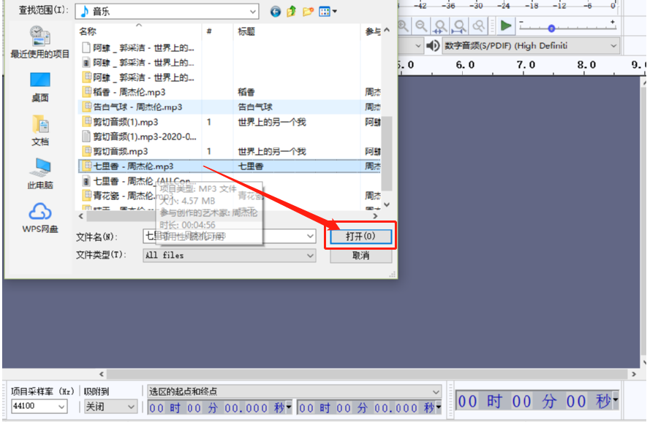
Task: Open the 选区的起点和终点 dropdown
Action: pos(436,391)
